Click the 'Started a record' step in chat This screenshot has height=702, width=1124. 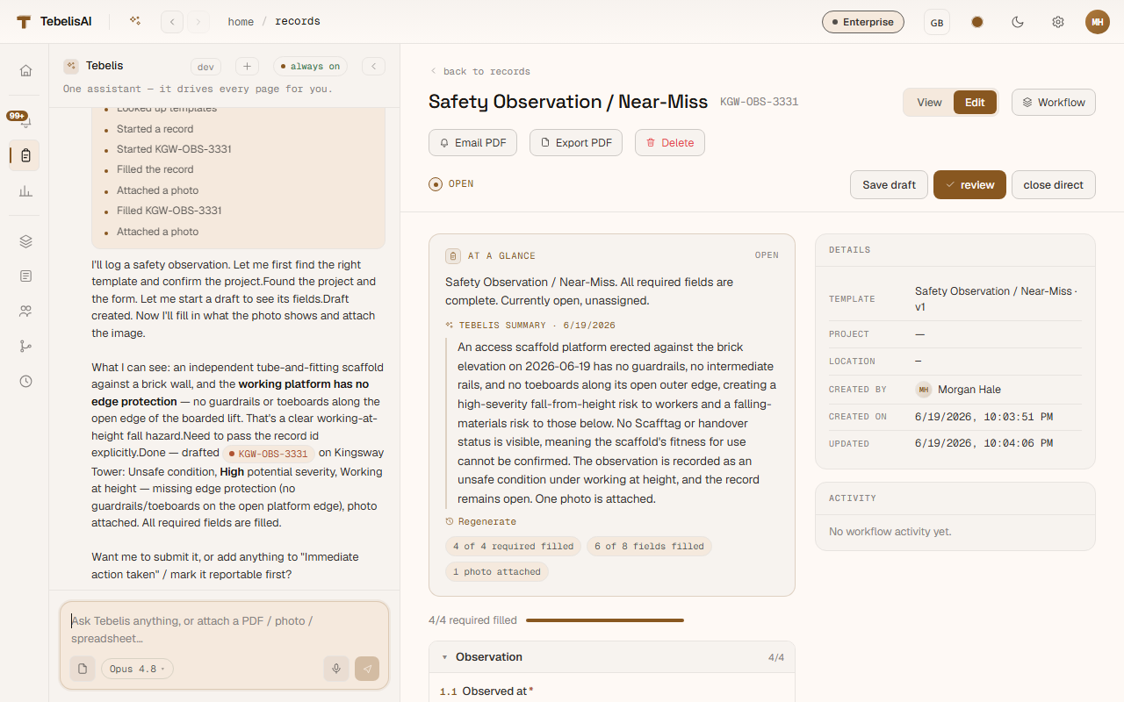pyautogui.click(x=155, y=129)
